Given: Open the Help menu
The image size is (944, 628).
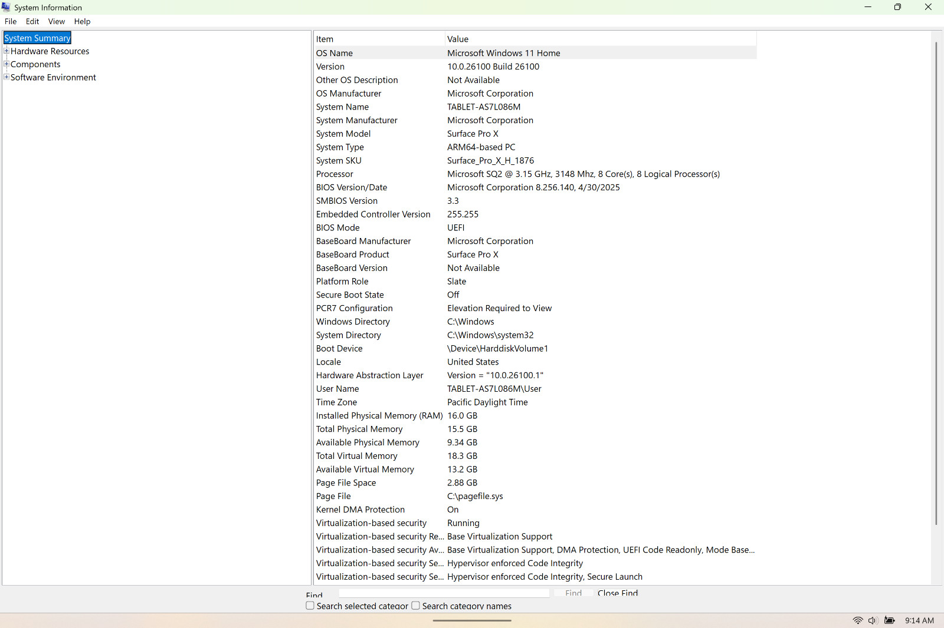Looking at the screenshot, I should [82, 21].
